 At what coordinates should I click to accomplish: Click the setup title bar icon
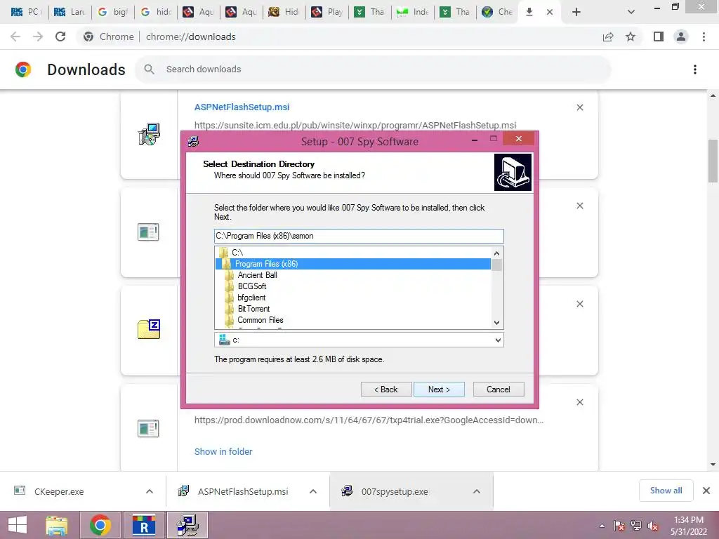click(x=194, y=142)
